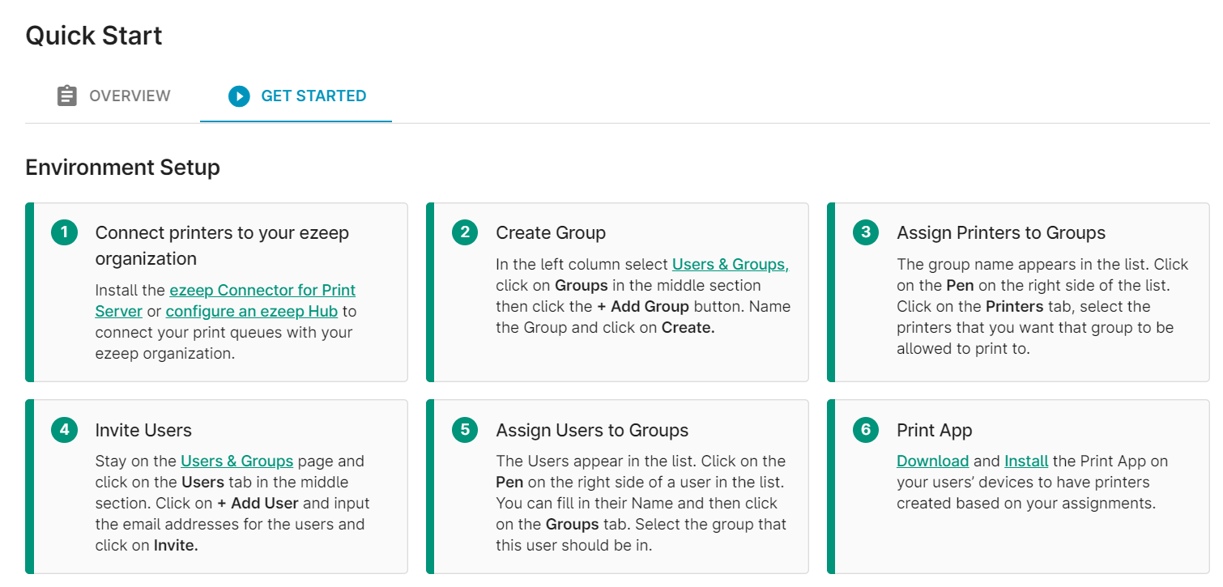Click the step 3 number badge

click(x=865, y=232)
